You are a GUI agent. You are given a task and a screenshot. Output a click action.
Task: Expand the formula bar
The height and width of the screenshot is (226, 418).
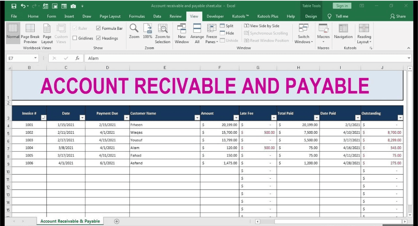[x=409, y=58]
